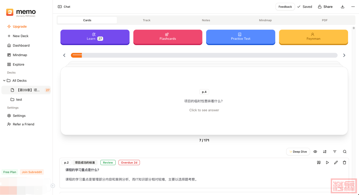Click the sort order icon
Viewport: 359px width, 195px height.
tap(325, 152)
